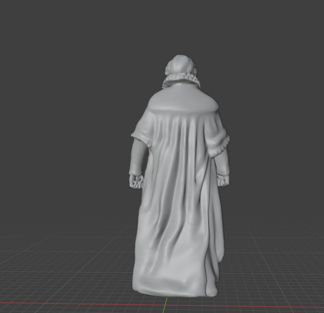This screenshot has width=324, height=313.
Task: Select the robed figure 3D model
Action: pyautogui.click(x=180, y=176)
